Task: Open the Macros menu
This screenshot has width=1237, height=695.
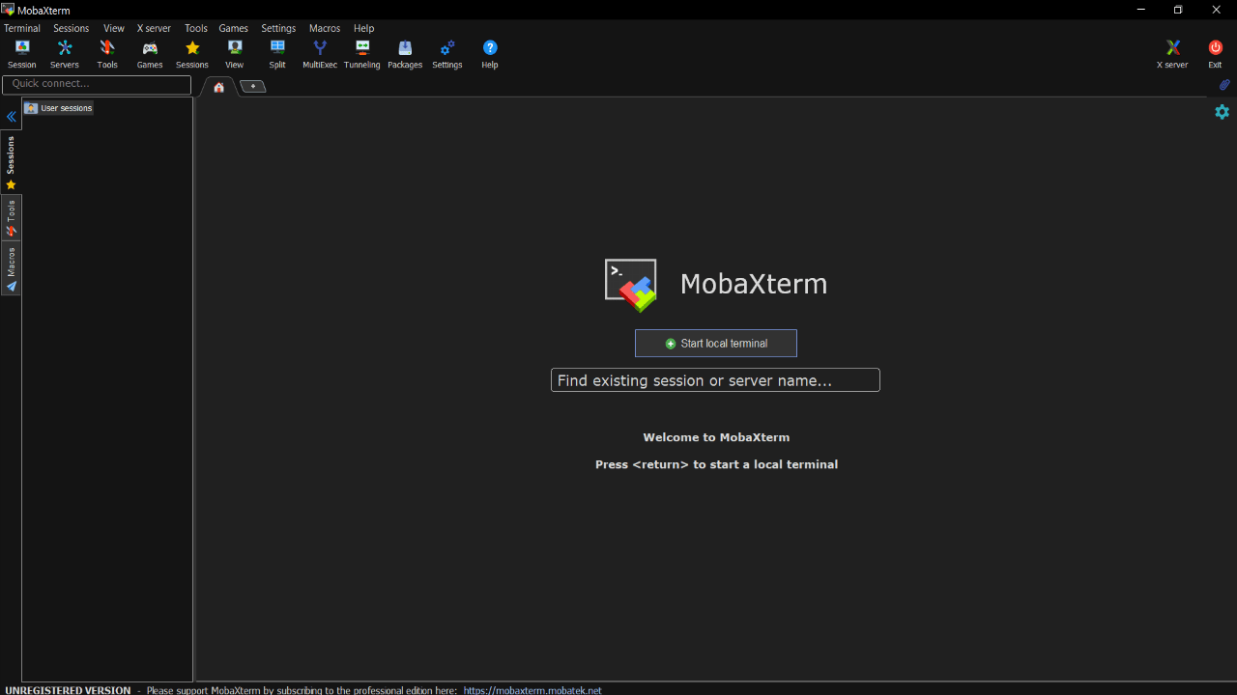Action: coord(325,28)
